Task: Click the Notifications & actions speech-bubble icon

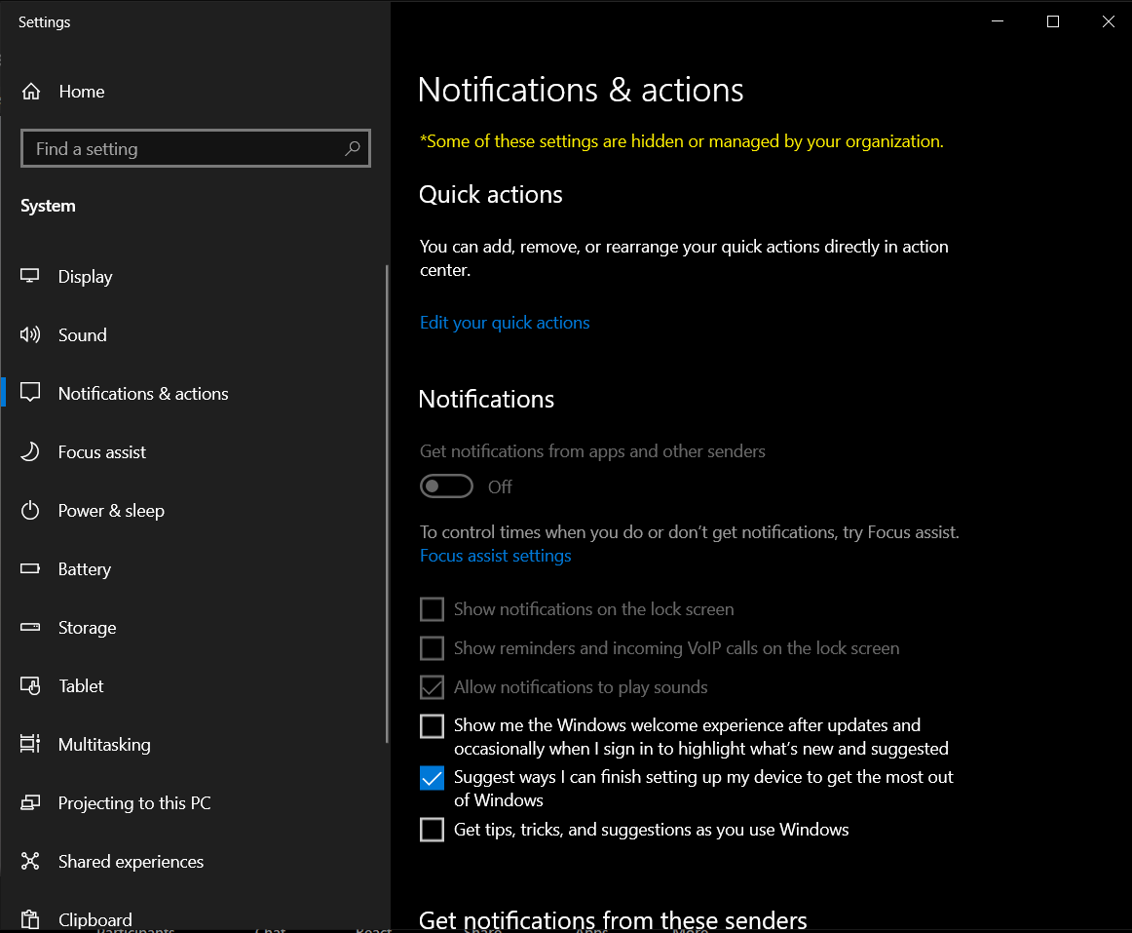Action: click(29, 393)
